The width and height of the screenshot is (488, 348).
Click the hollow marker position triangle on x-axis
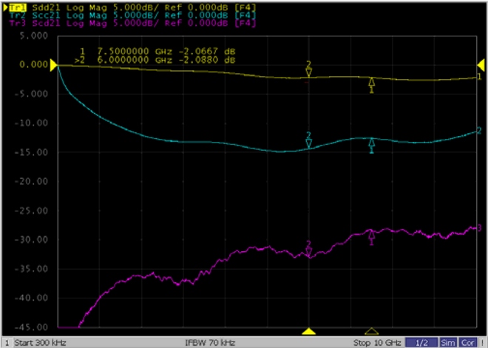pyautogui.click(x=372, y=332)
